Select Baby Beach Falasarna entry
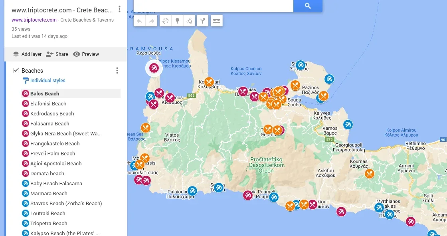Screen dimensions: 447x236 point(71,184)
